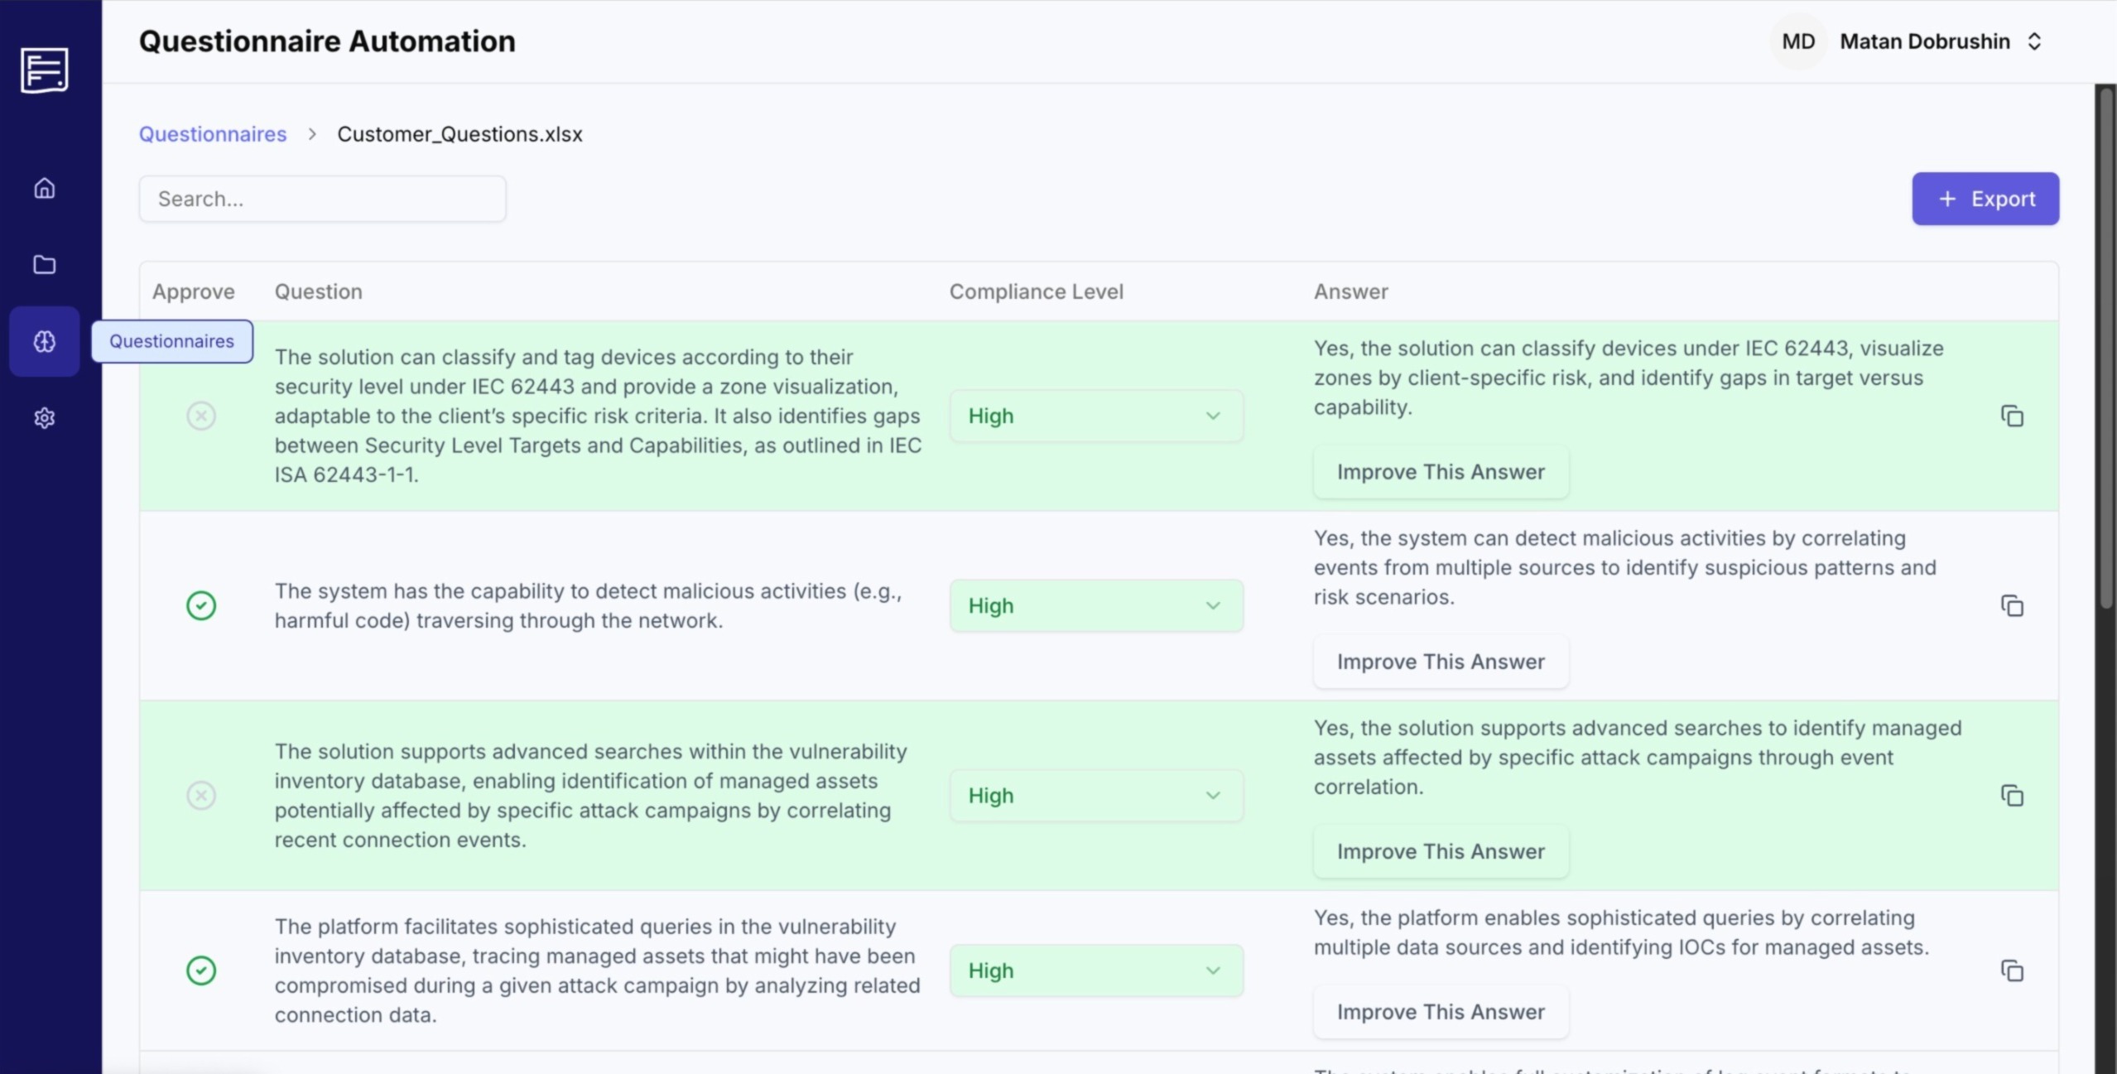Copy the sophisticated queries answer
The width and height of the screenshot is (2117, 1074).
2011,970
